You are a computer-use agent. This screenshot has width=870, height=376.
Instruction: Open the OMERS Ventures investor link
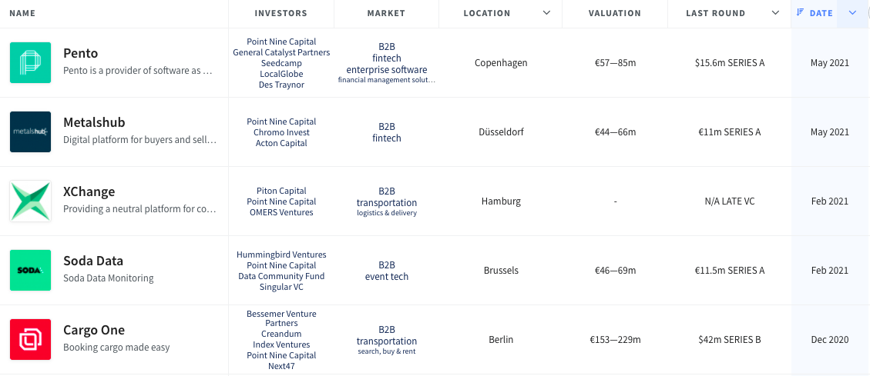tap(281, 212)
